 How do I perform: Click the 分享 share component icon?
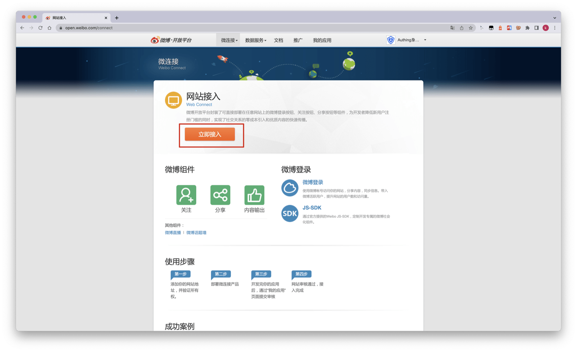[x=220, y=195]
